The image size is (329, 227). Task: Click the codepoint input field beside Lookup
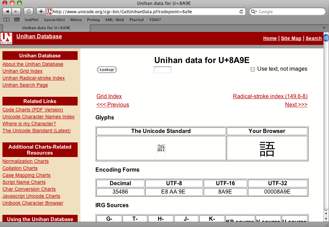[x=162, y=70]
